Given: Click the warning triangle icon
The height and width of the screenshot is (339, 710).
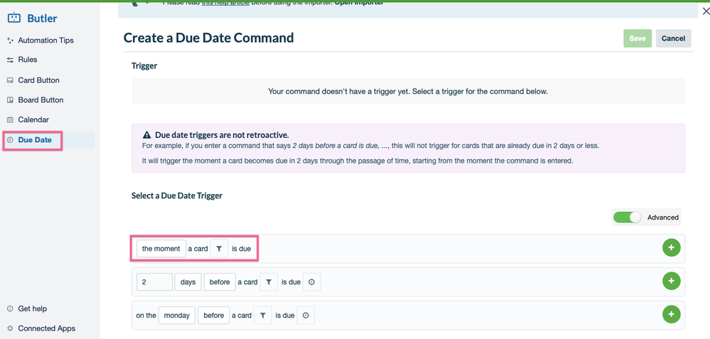Looking at the screenshot, I should tap(146, 135).
